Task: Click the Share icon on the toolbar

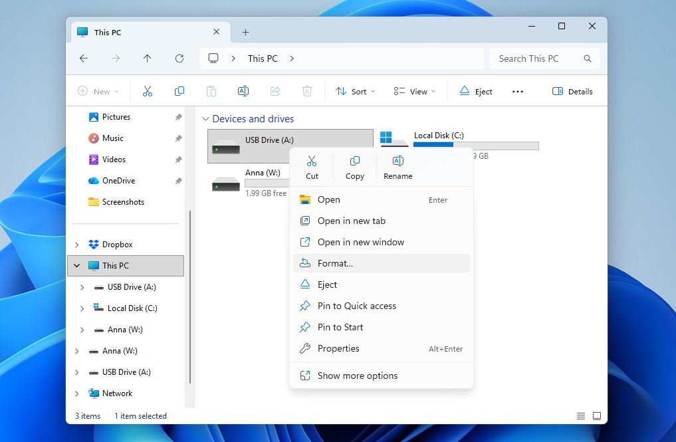Action: click(x=275, y=91)
